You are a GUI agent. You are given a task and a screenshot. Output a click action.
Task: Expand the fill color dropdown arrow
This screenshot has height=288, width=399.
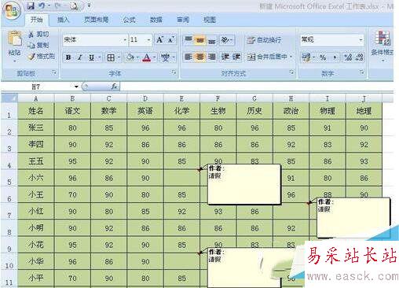(137, 57)
